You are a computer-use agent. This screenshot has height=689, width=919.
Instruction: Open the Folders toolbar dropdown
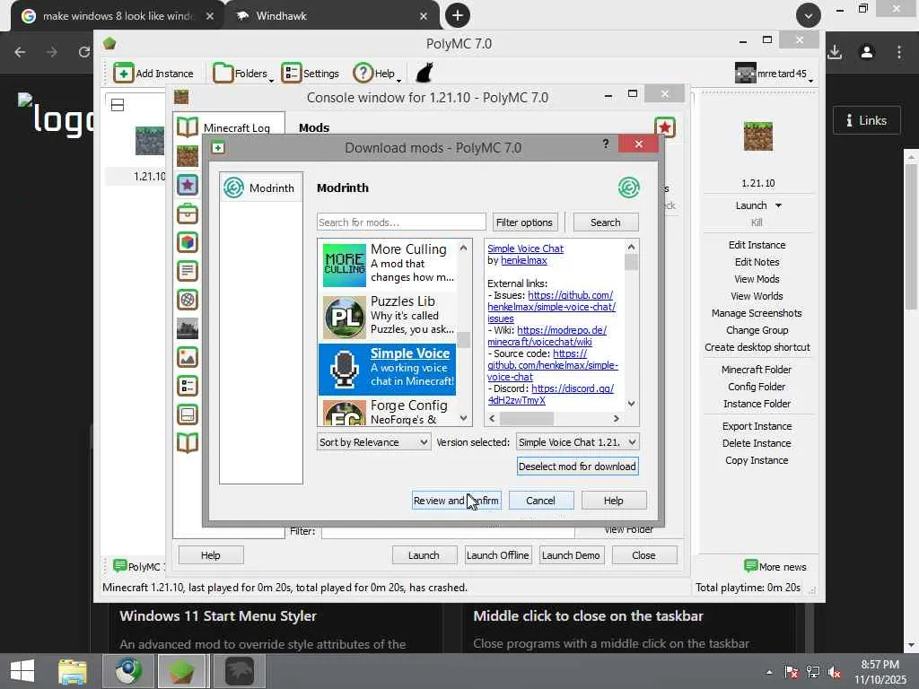243,74
